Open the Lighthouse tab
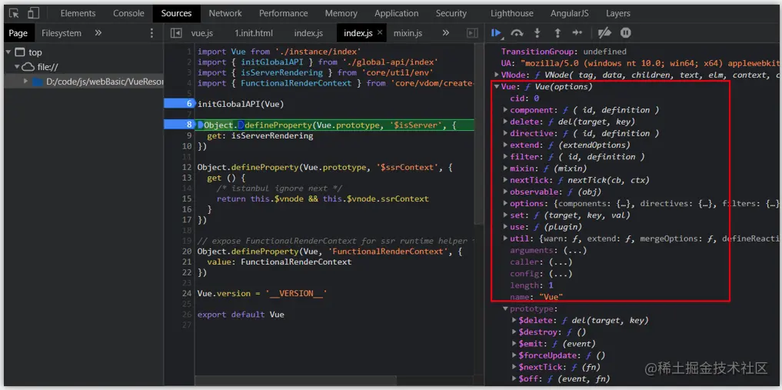Viewport: 782px width, 390px height. (x=511, y=14)
